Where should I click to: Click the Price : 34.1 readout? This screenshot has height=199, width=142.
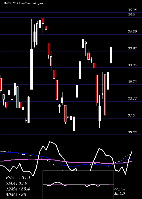18,178
